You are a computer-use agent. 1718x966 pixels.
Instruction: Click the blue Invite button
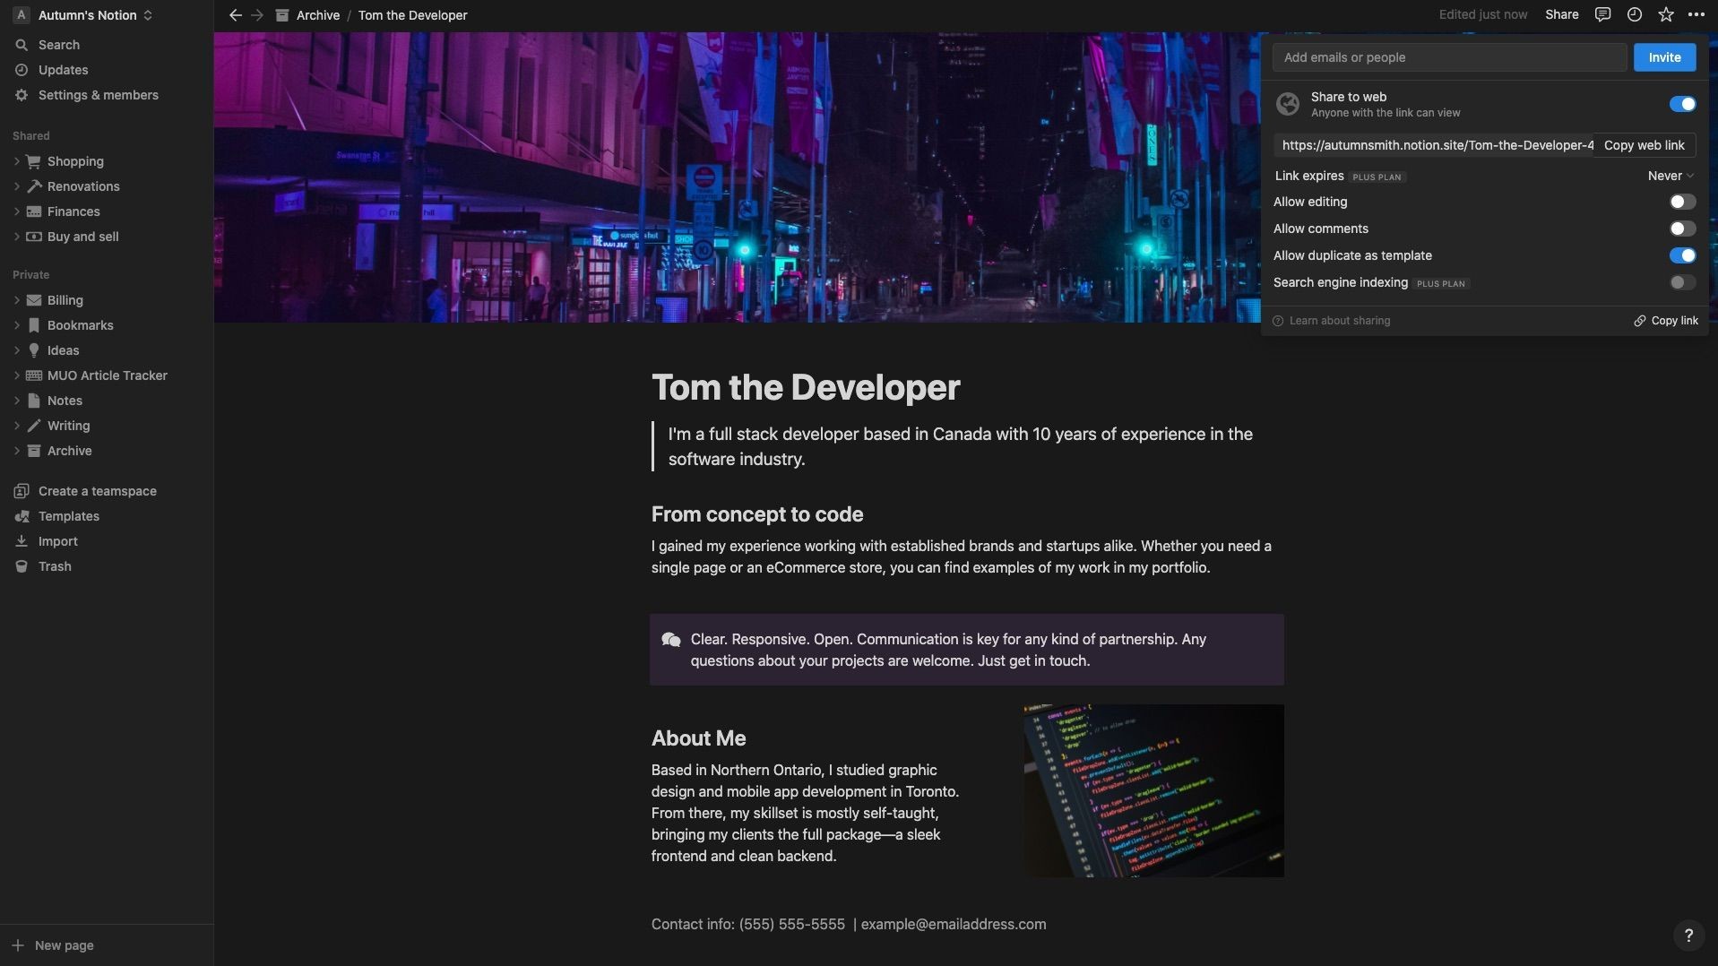[1664, 57]
